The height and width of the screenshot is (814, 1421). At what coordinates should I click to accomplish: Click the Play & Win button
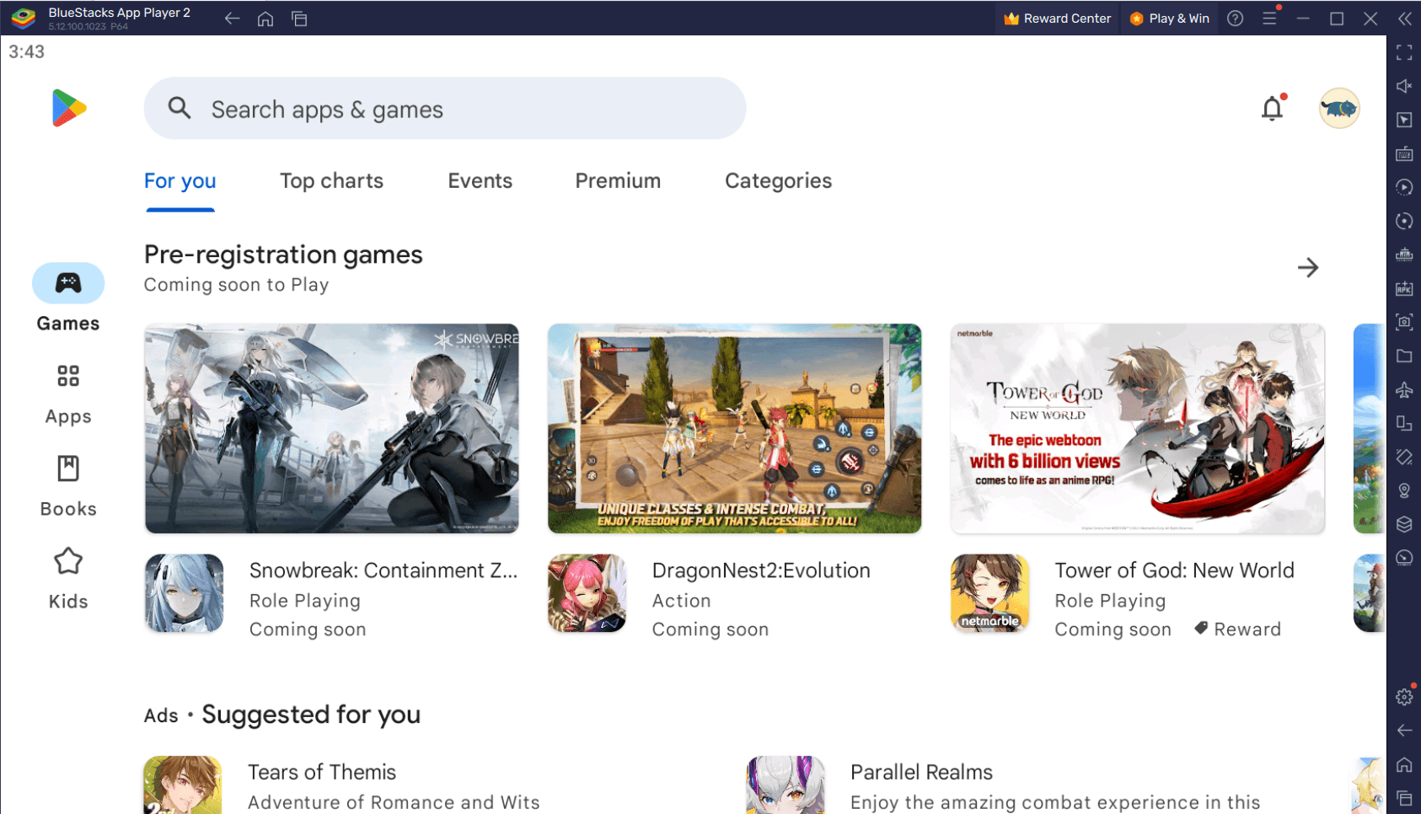click(x=1170, y=19)
